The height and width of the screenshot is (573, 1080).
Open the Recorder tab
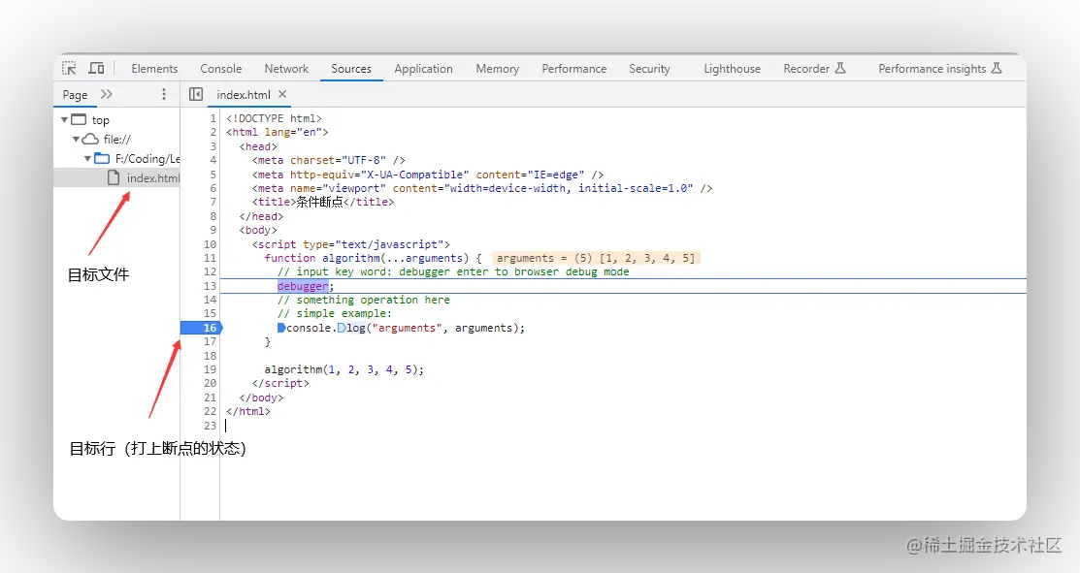coord(814,69)
